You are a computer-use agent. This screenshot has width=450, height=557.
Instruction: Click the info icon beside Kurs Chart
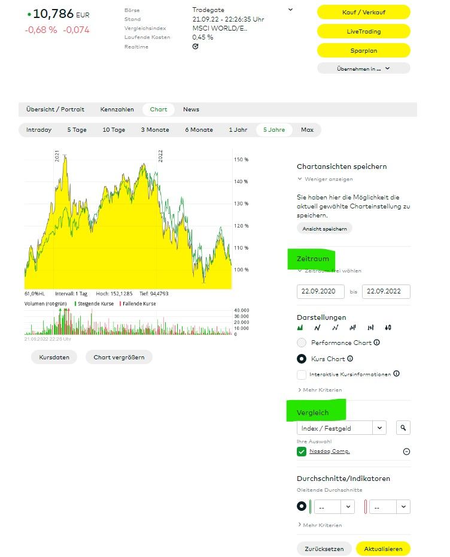click(350, 359)
